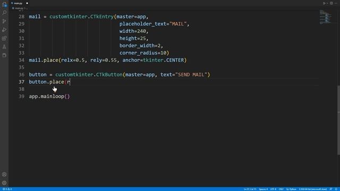Open the Testing flask view

coord(4,47)
